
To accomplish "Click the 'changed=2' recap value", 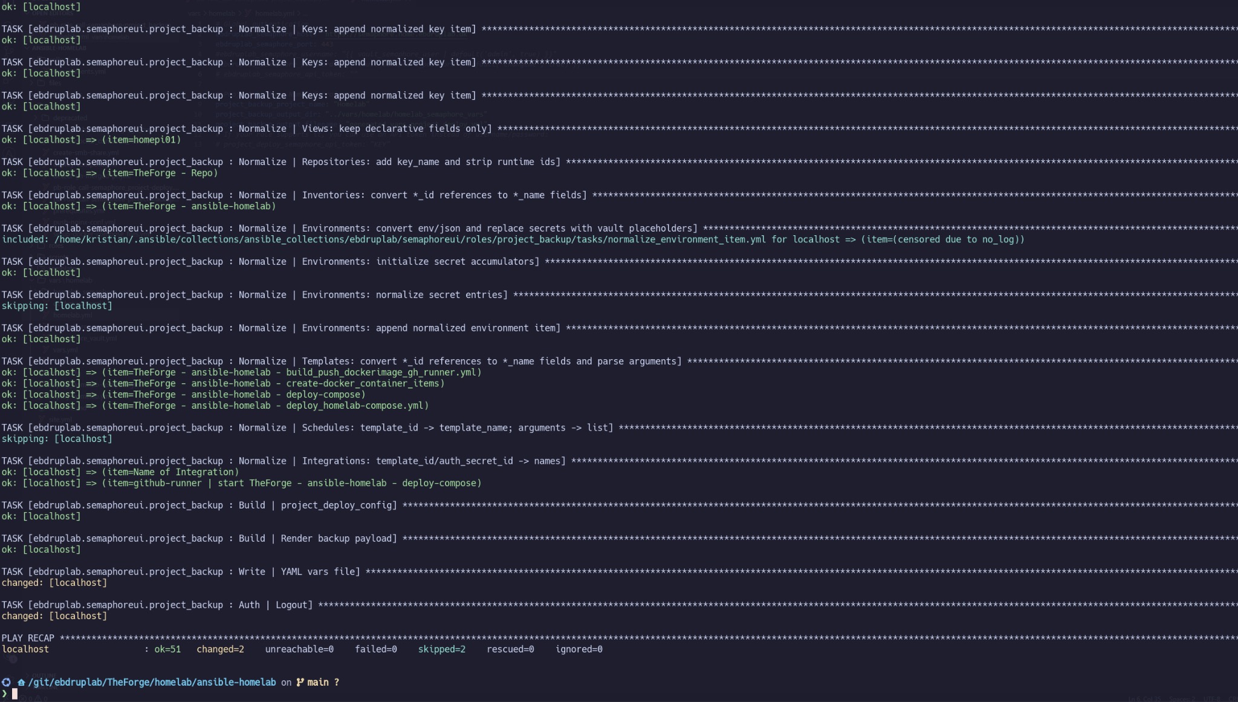I will (220, 649).
